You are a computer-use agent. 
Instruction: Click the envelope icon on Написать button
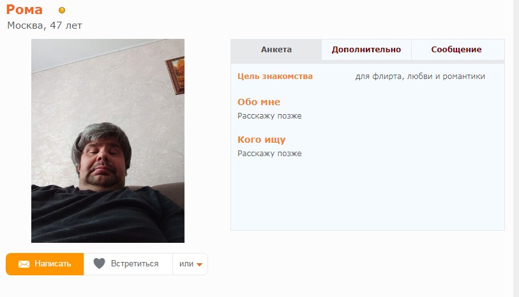point(24,264)
